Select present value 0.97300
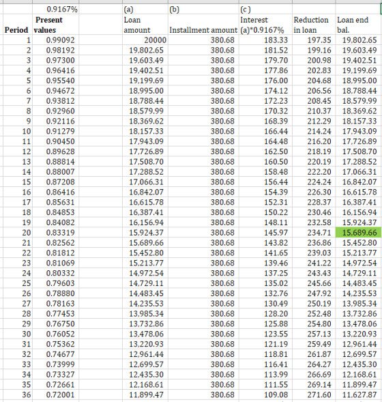Viewport: 382px width, 402px height. (61, 61)
